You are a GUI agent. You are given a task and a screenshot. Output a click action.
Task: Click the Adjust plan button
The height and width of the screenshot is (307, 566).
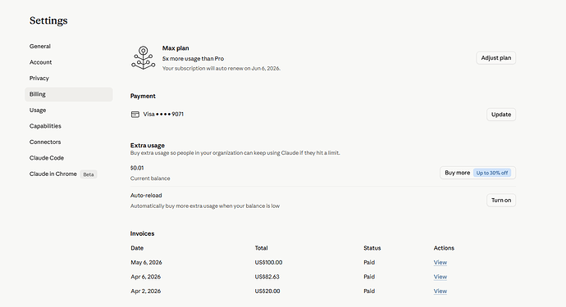(496, 58)
